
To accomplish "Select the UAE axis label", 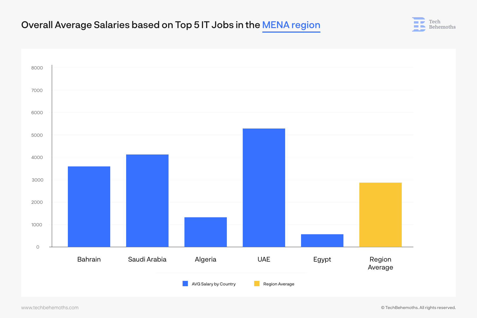I will click(x=264, y=259).
